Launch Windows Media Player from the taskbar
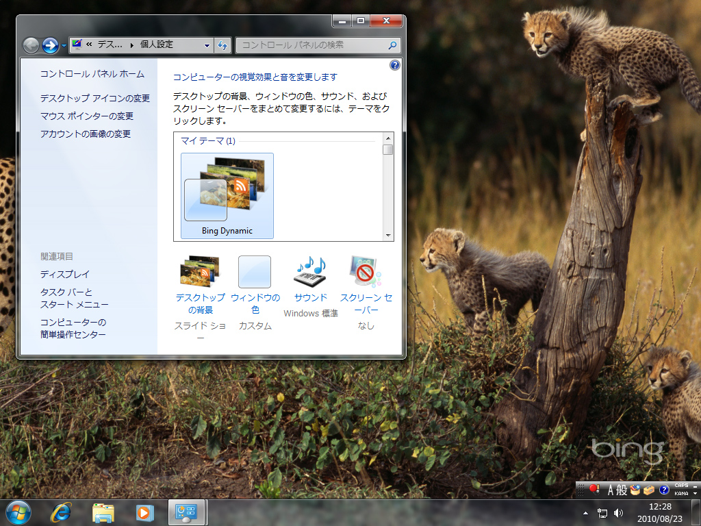This screenshot has height=526, width=701. [x=144, y=512]
